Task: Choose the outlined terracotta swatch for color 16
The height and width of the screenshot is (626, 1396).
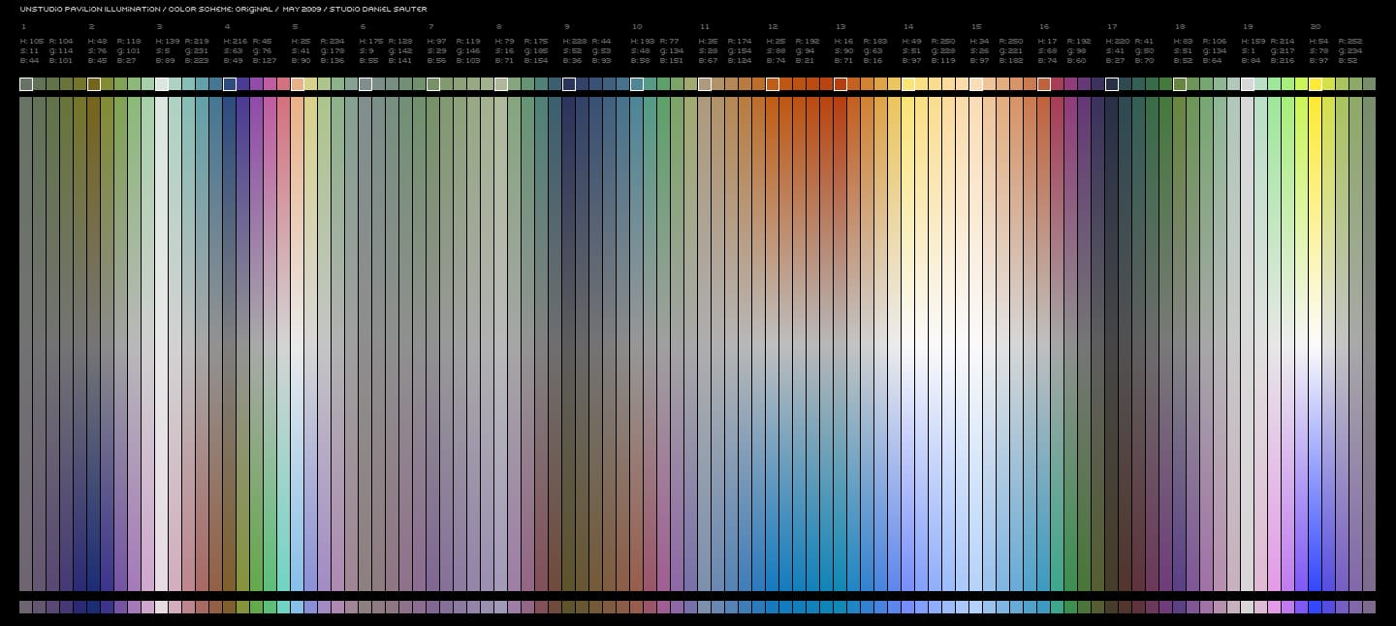Action: pyautogui.click(x=1044, y=84)
